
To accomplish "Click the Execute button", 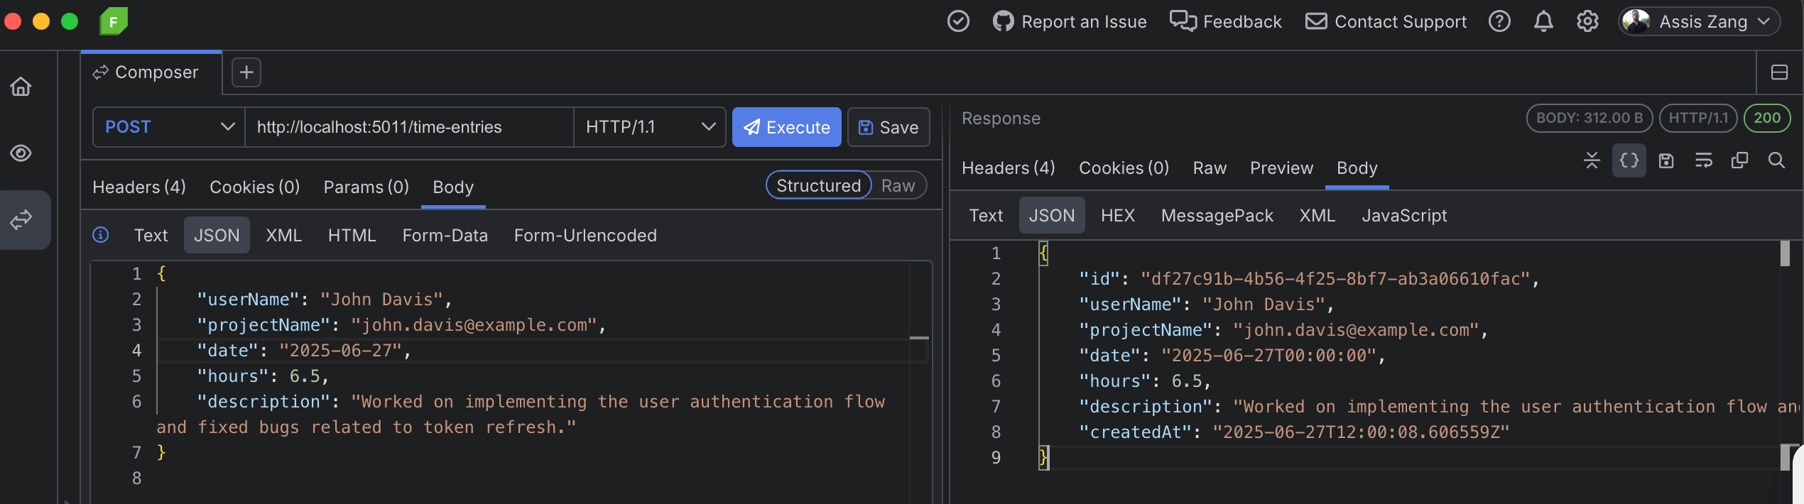I will pos(786,127).
